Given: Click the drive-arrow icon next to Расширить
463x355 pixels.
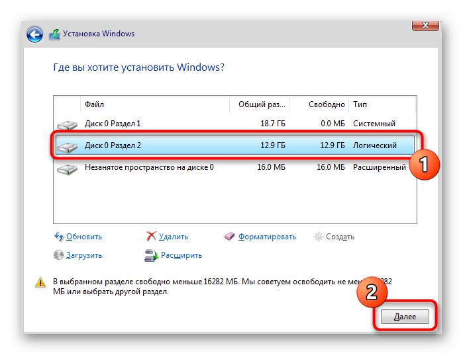Looking at the screenshot, I should click(151, 255).
